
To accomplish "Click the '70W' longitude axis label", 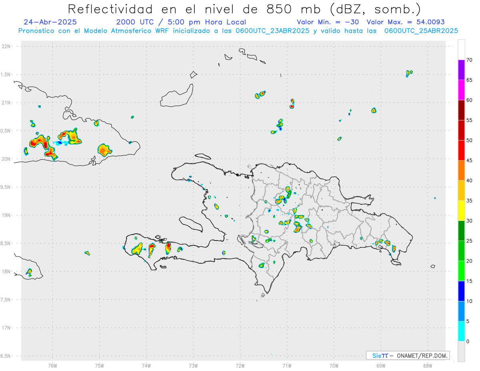I will pos(334,366).
